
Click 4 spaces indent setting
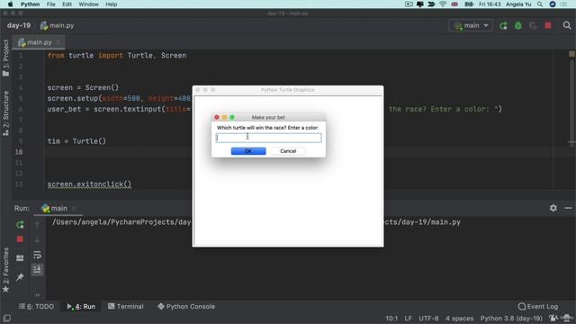[459, 318]
